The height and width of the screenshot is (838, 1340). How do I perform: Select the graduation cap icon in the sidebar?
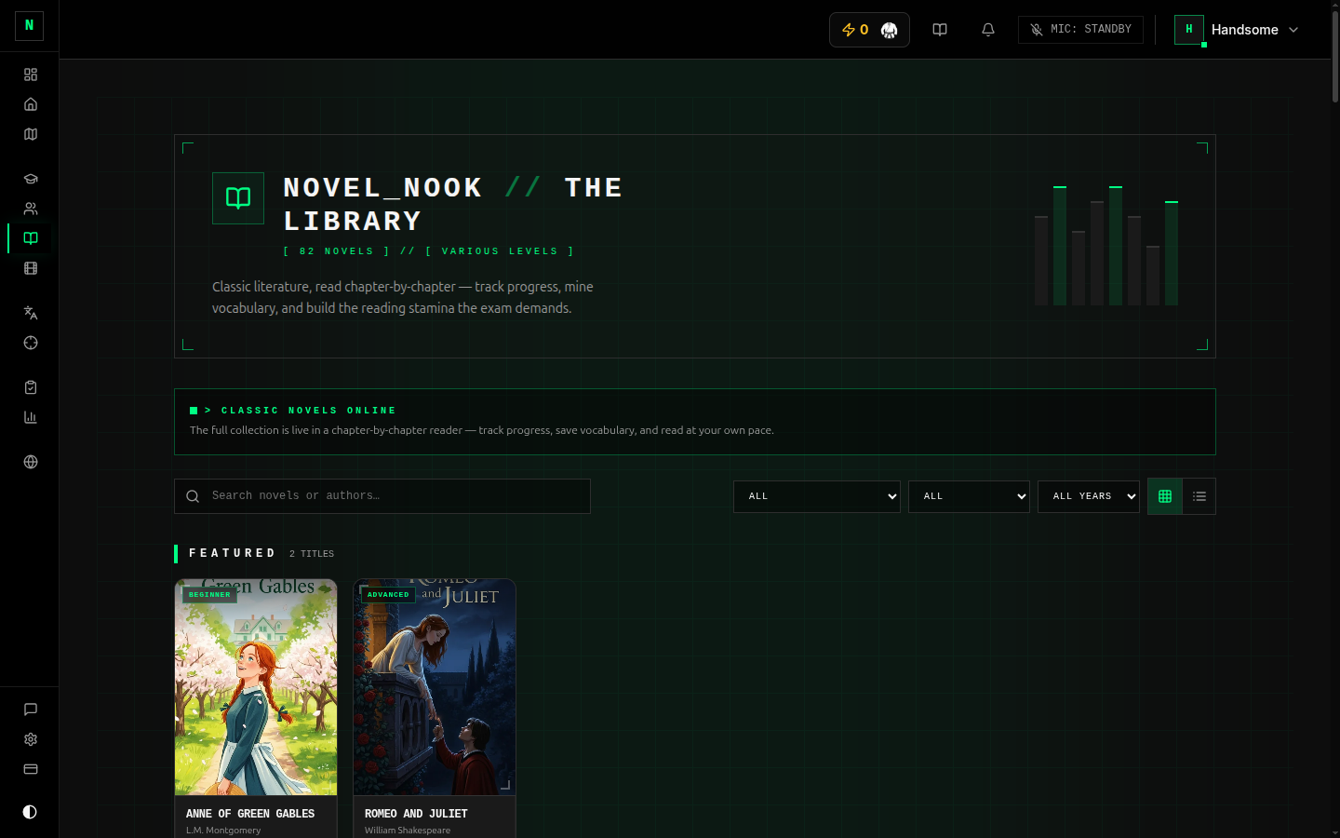[x=31, y=179]
